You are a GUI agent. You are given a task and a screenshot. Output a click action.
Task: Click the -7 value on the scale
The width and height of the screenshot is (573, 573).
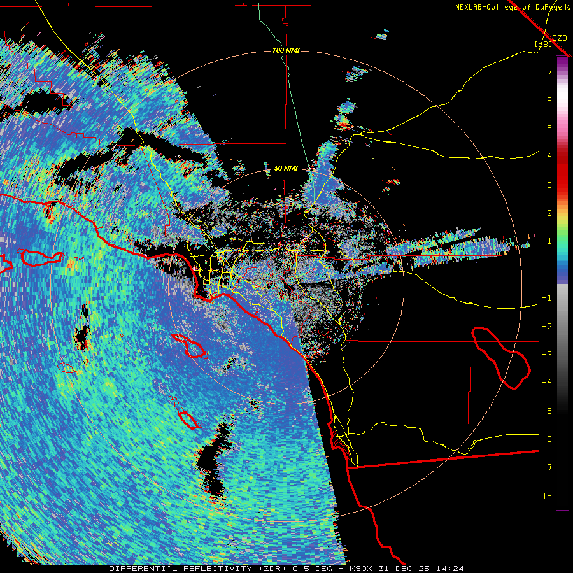tap(547, 467)
